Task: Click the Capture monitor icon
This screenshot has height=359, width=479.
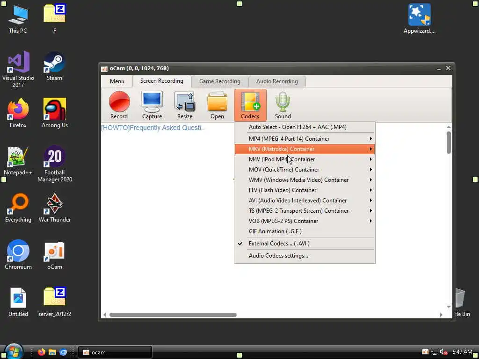Action: point(152,105)
